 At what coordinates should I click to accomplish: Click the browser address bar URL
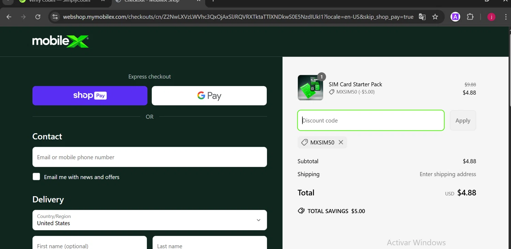coord(238,17)
